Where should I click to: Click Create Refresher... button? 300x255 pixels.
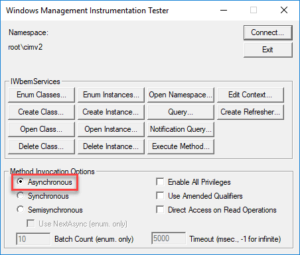(x=250, y=112)
